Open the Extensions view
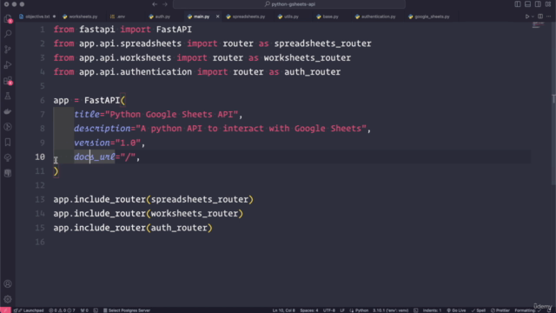Screen dimensions: 556x313 click(8, 81)
